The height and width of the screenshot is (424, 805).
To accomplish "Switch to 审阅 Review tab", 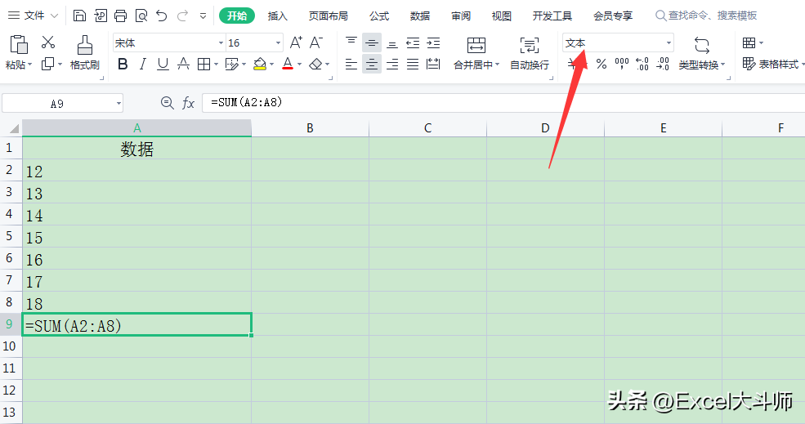I will pyautogui.click(x=461, y=16).
